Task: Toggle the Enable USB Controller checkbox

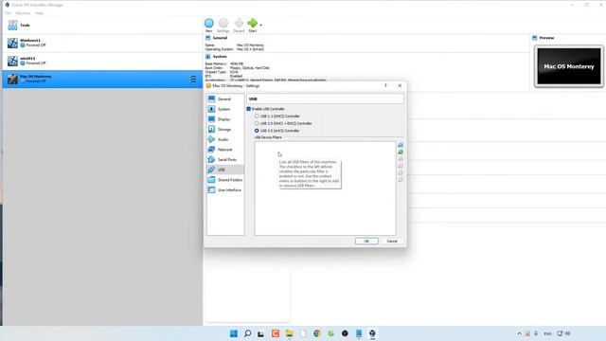Action: 248,109
